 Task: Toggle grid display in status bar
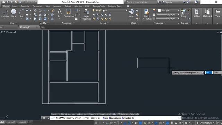pyautogui.click(x=96, y=123)
